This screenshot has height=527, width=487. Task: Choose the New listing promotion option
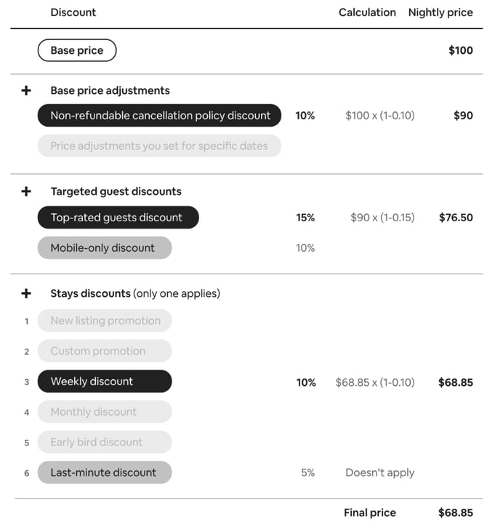(x=105, y=320)
